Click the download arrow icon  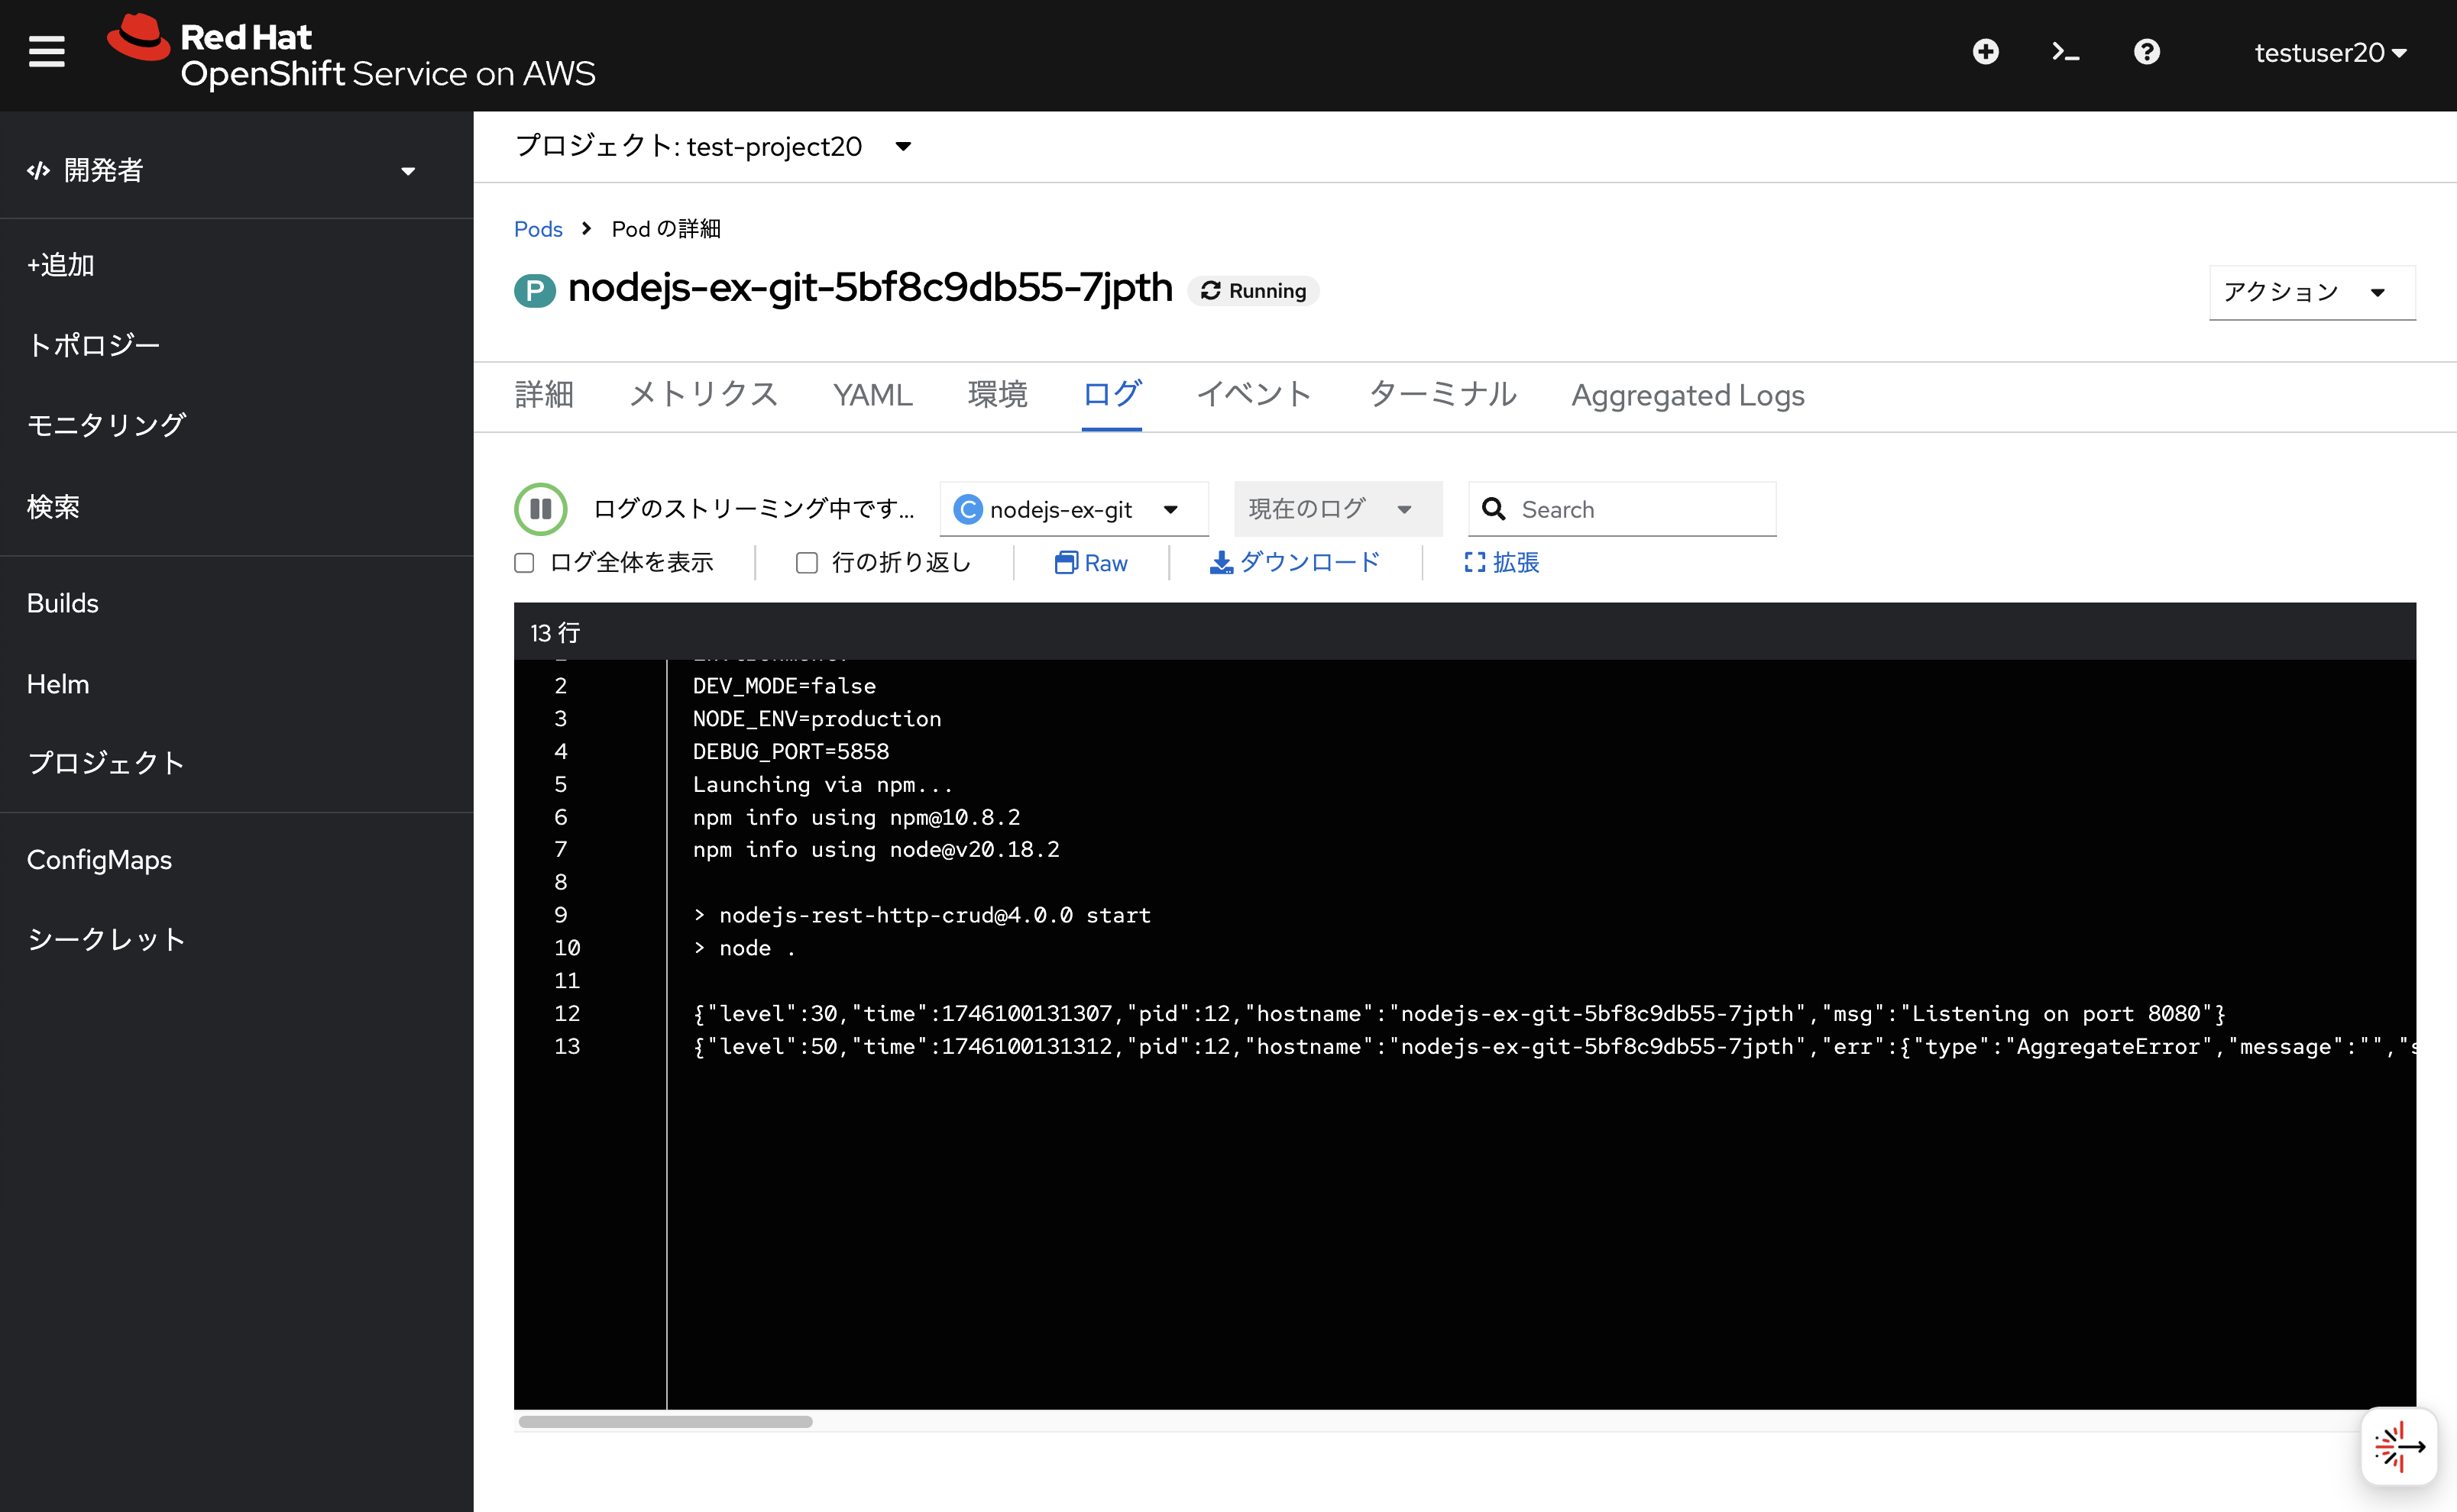point(1221,563)
